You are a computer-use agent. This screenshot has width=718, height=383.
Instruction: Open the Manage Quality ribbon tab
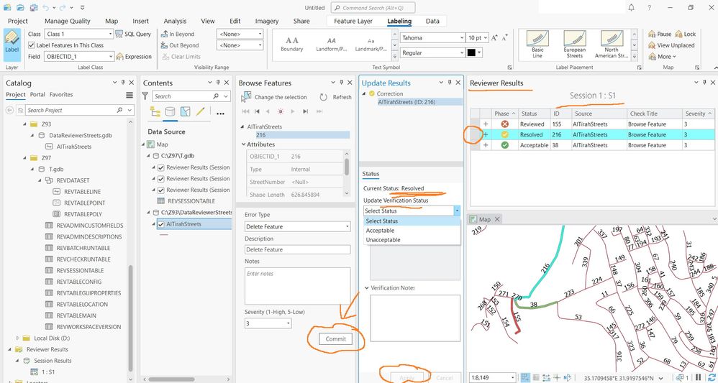pos(68,21)
